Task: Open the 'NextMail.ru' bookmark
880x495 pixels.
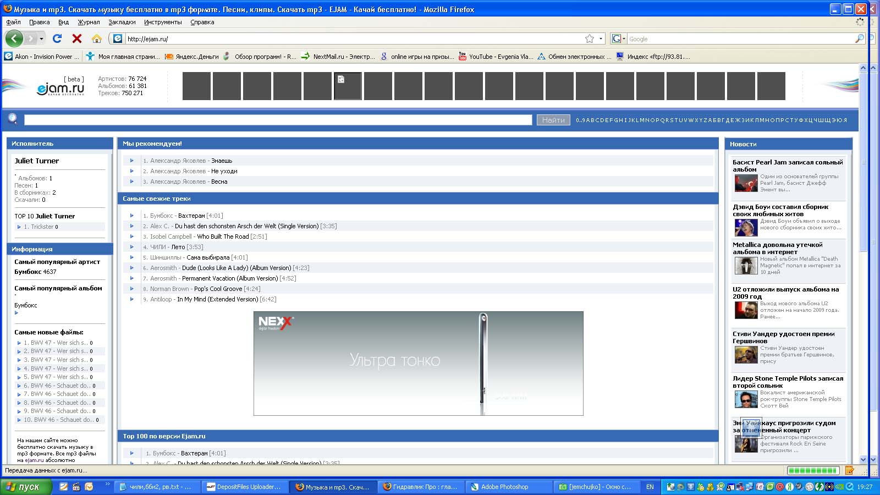Action: [338, 56]
